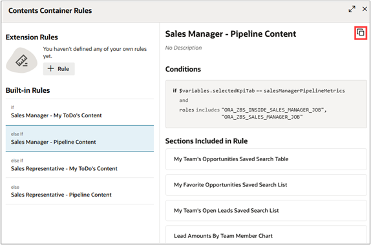This screenshot has height=245, width=371.
Task: Add a new extension rule
Action: click(x=59, y=69)
